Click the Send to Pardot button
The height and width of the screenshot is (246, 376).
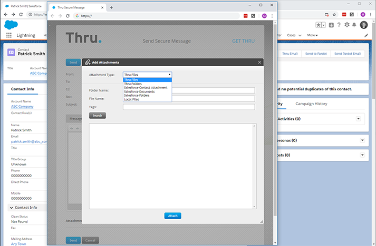316,54
